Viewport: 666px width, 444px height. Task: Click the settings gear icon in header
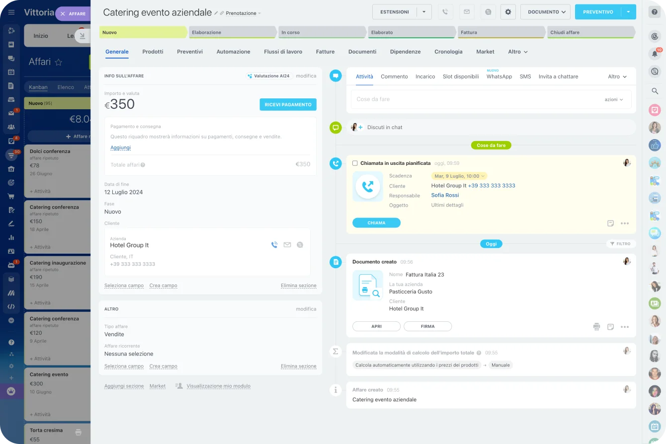pos(508,12)
